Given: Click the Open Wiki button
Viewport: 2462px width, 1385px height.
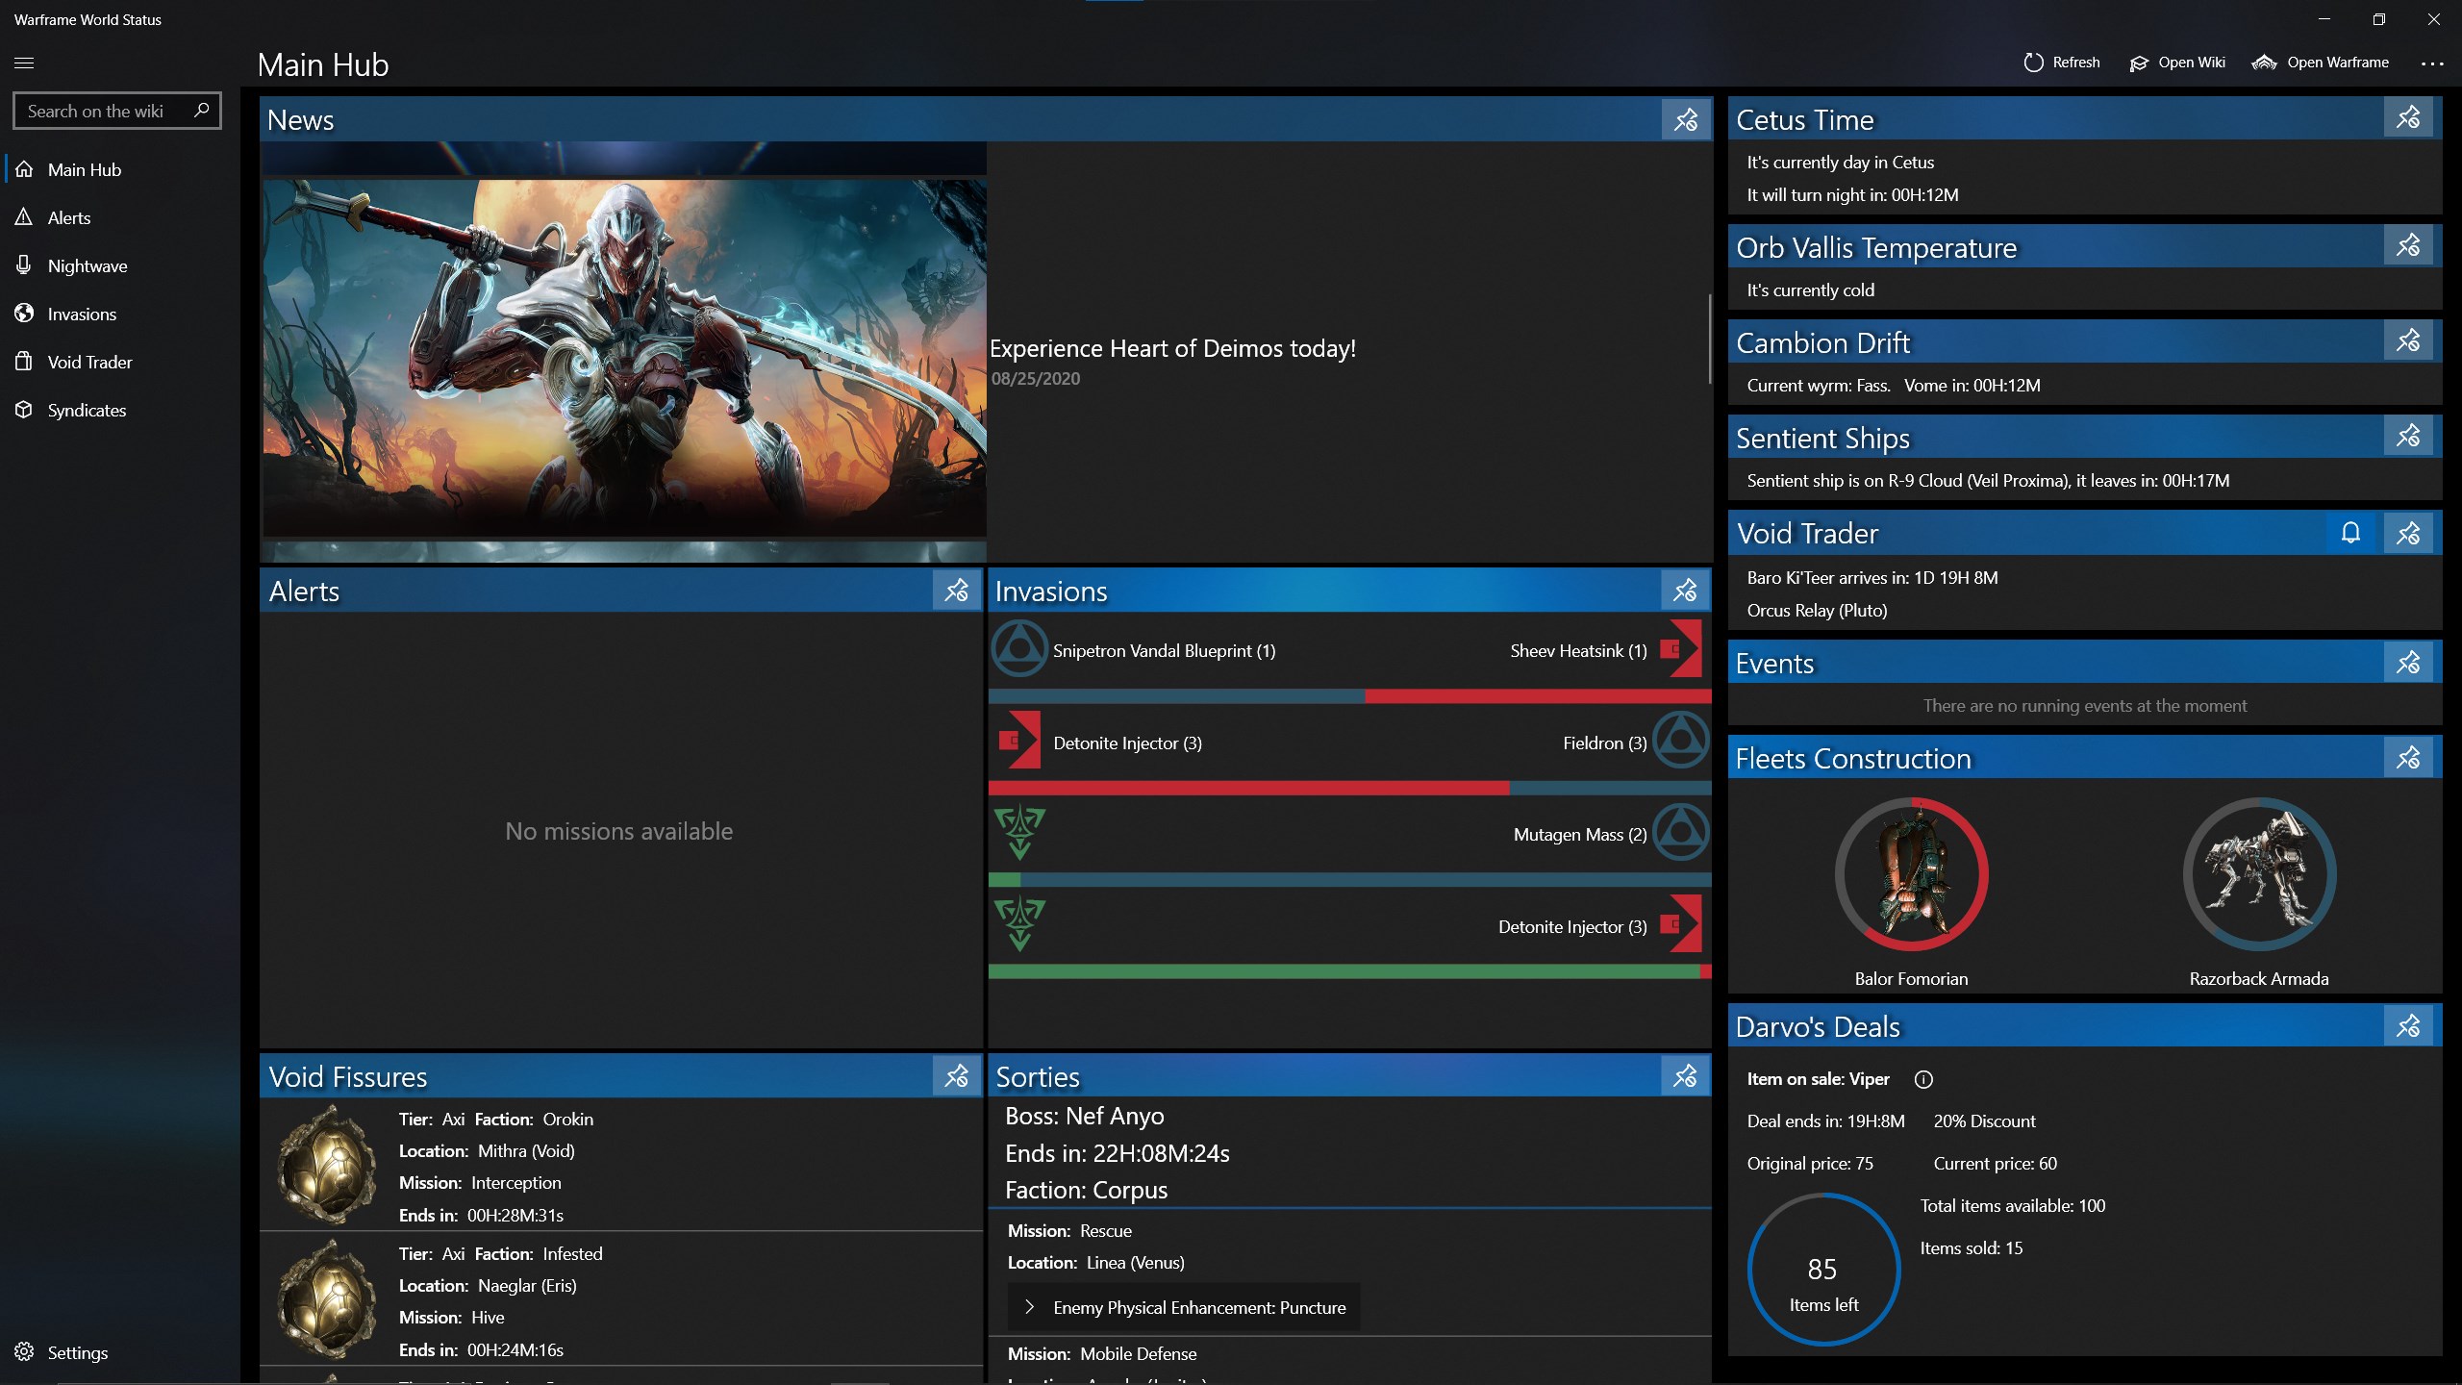Looking at the screenshot, I should (x=2178, y=62).
